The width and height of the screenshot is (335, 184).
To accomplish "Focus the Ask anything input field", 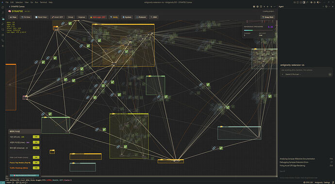I will pyautogui.click(x=305, y=70).
